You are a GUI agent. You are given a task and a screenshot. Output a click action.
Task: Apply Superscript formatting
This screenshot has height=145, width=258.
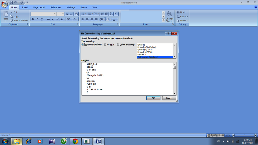coord(57,19)
